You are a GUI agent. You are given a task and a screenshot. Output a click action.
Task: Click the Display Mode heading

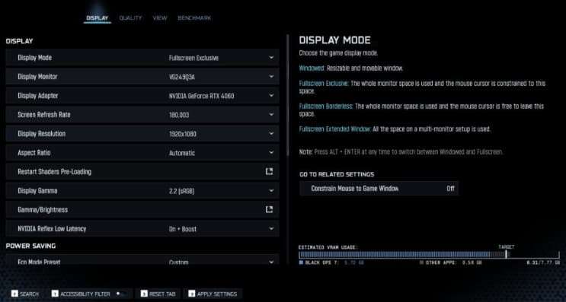tap(334, 40)
